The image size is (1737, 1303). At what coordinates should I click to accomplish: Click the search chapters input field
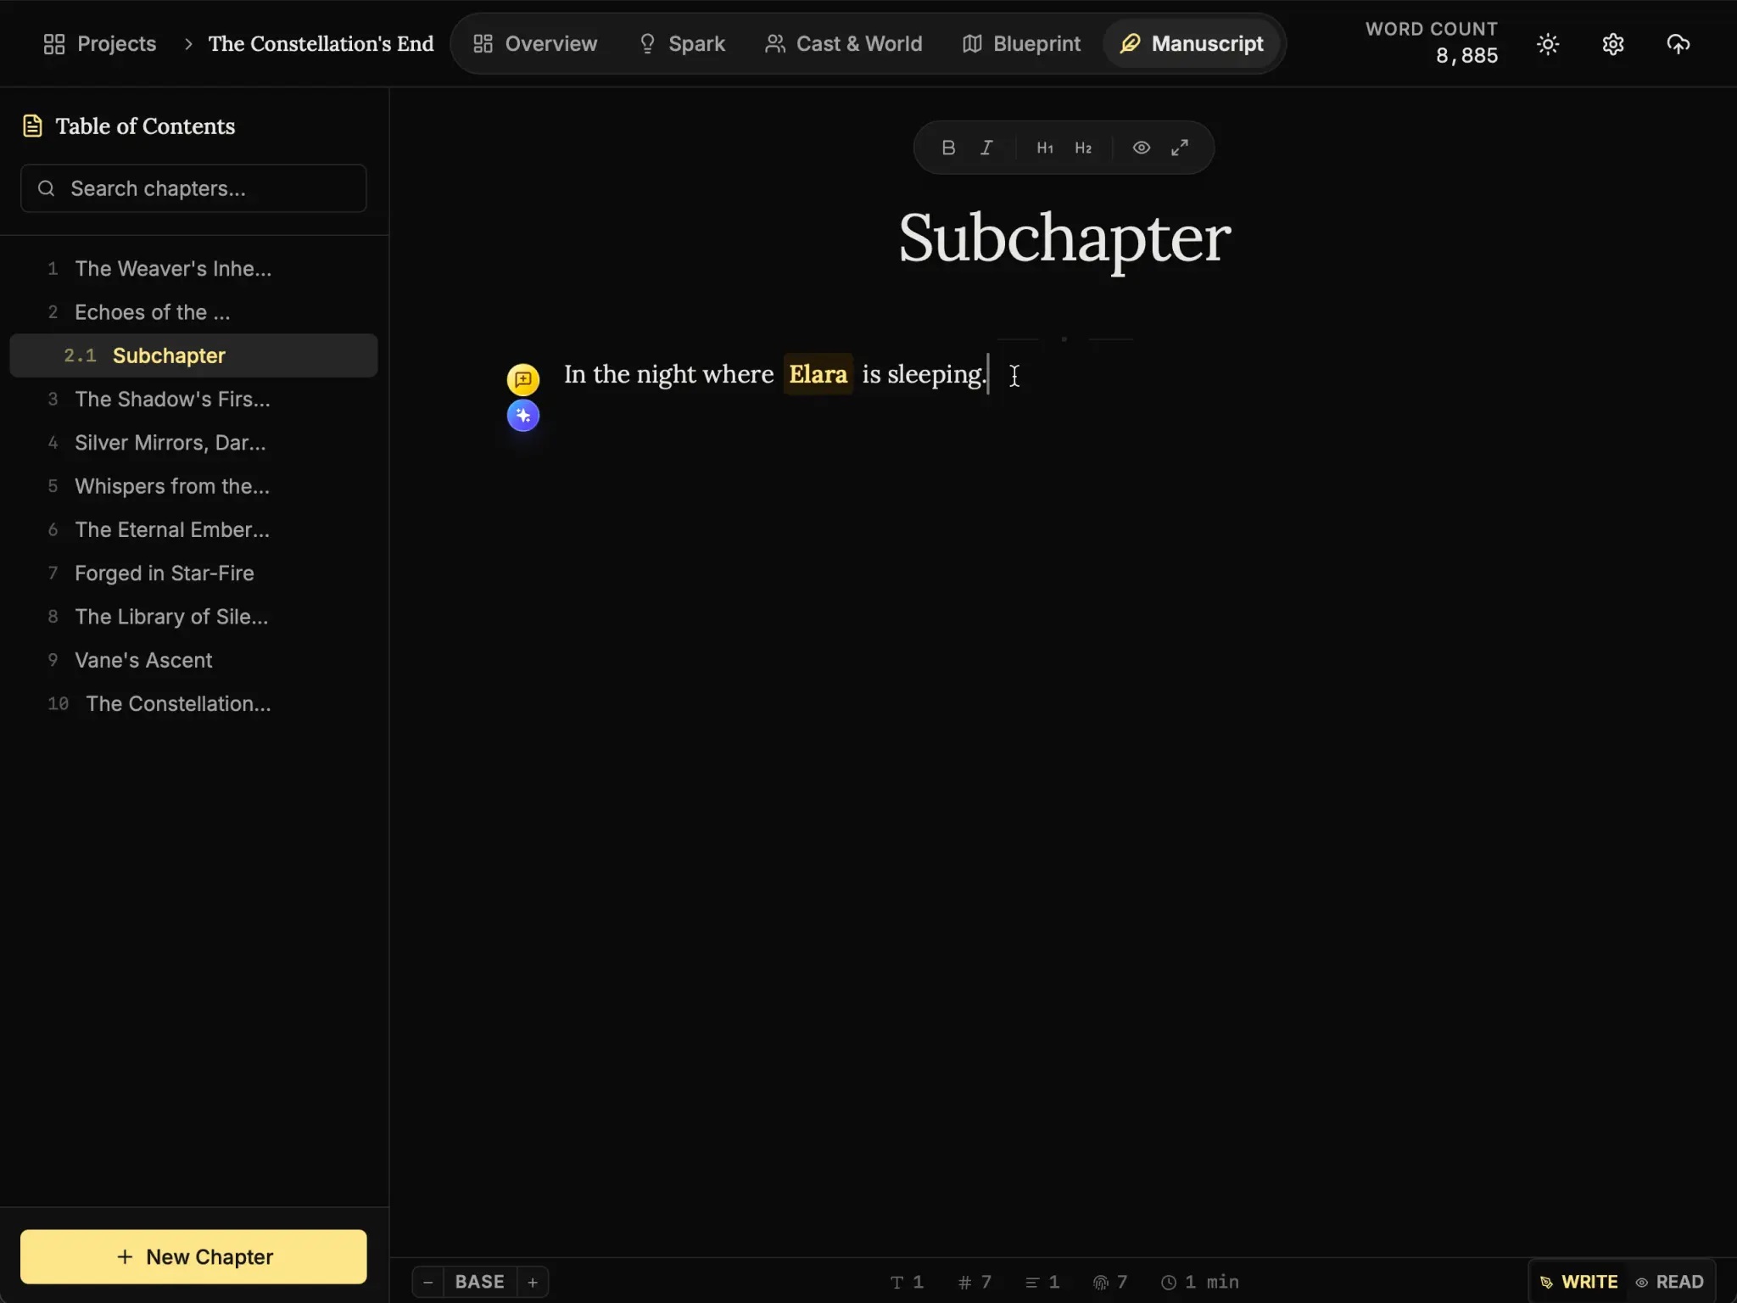193,188
